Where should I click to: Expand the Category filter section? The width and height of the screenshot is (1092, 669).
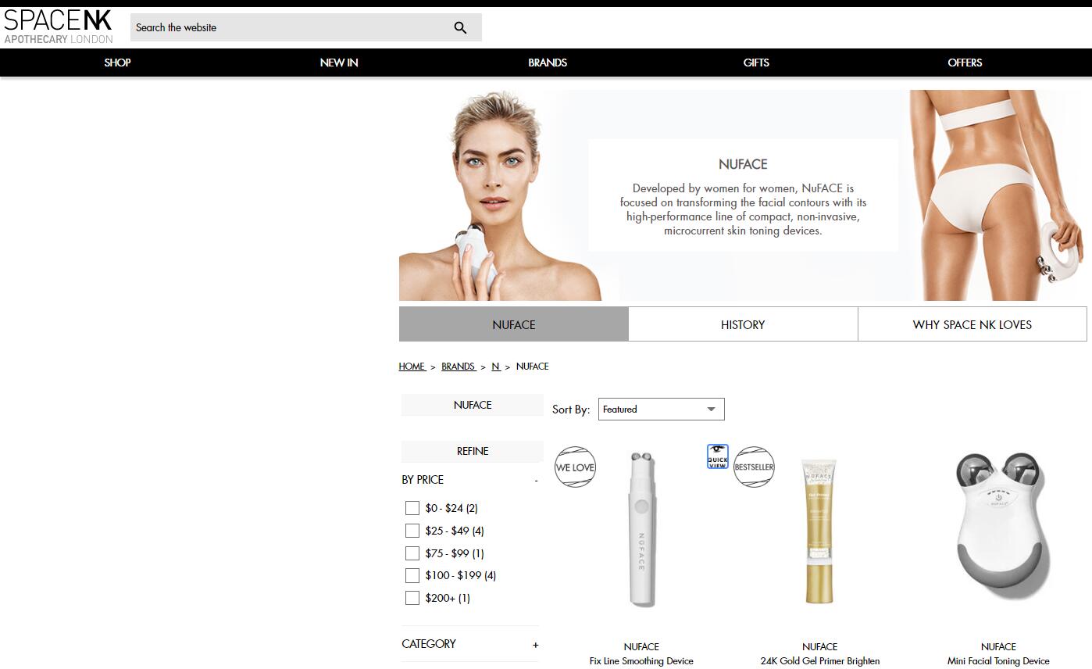point(536,645)
